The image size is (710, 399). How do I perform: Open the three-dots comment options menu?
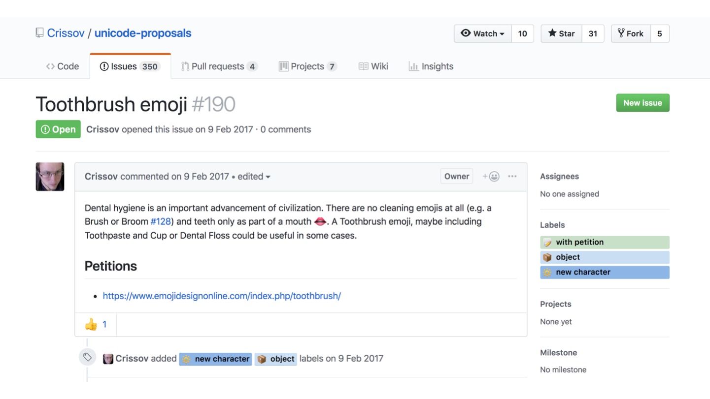(512, 176)
